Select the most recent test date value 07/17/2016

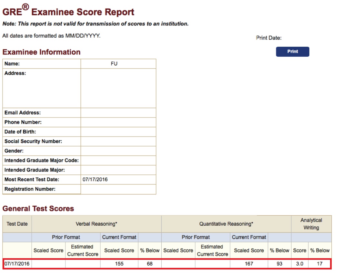[95, 180]
